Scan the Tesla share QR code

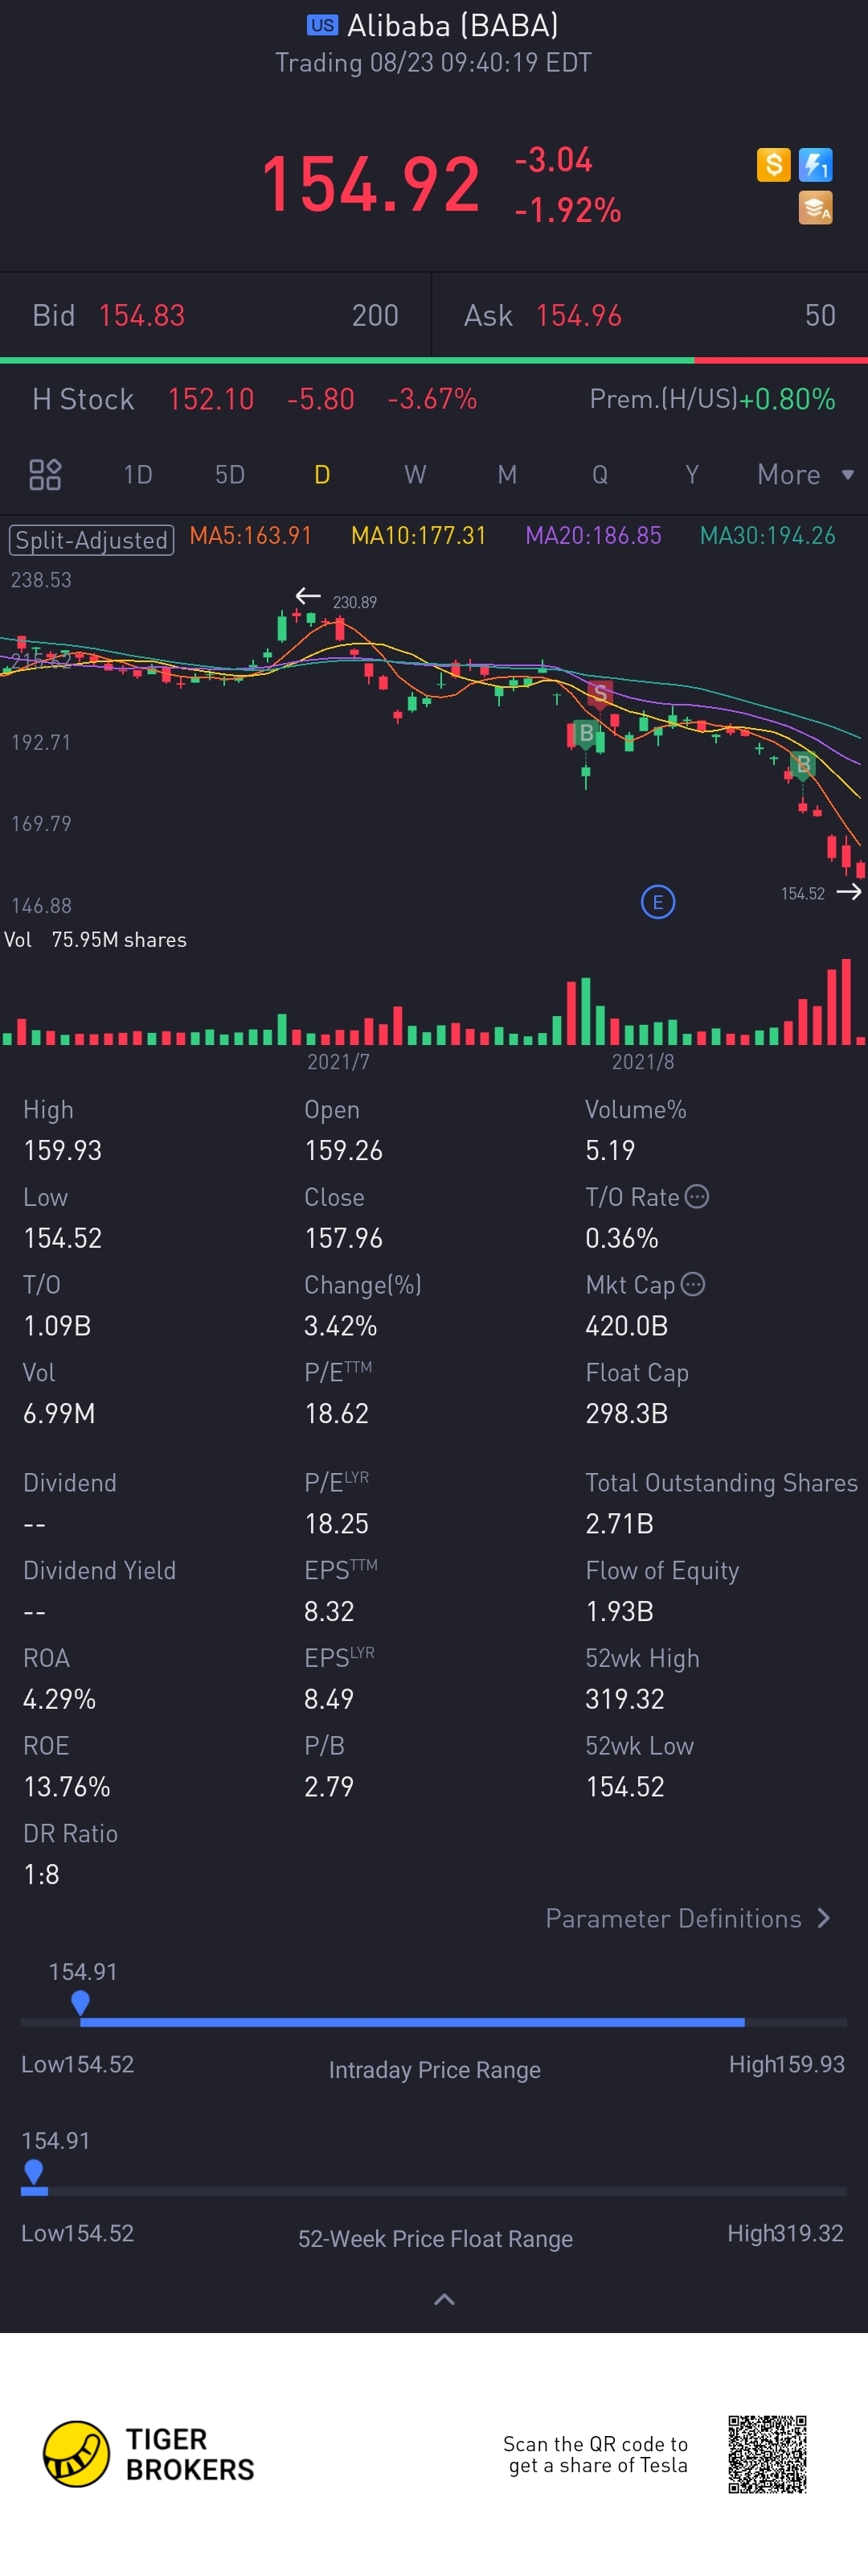(767, 2454)
